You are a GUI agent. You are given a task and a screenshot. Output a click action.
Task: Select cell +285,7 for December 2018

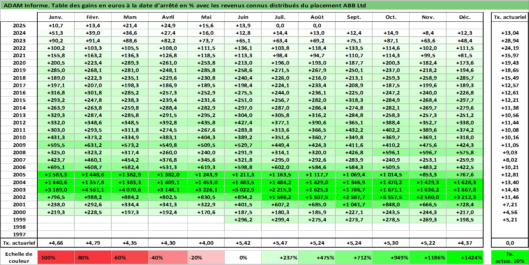tap(465, 78)
